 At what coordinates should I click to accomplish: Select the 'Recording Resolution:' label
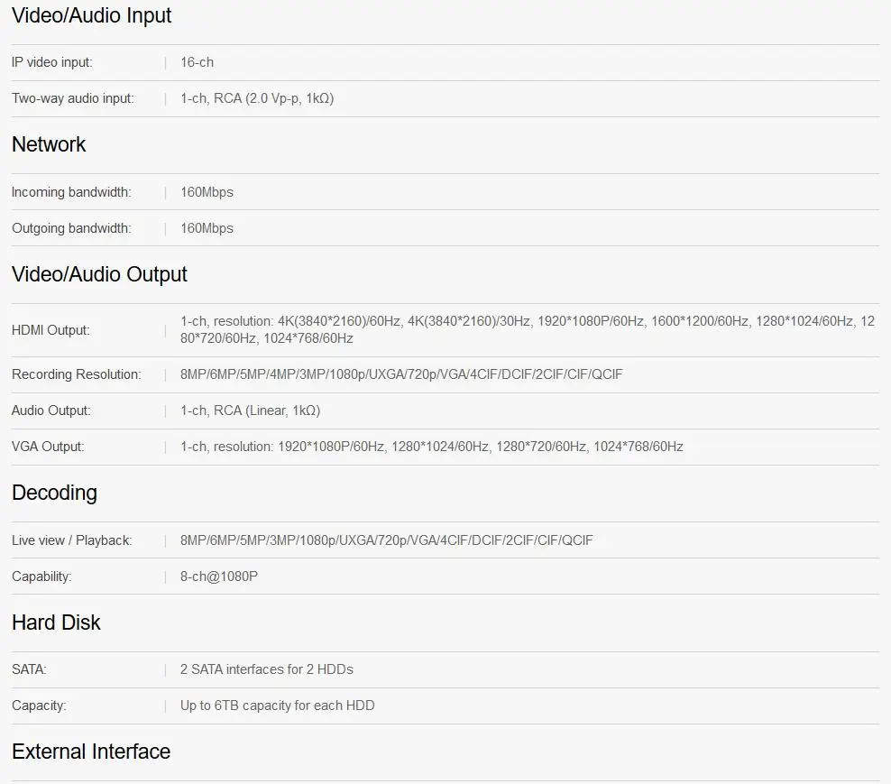click(76, 374)
